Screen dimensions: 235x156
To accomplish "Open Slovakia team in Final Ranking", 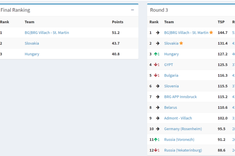I will pyautogui.click(x=32, y=43).
